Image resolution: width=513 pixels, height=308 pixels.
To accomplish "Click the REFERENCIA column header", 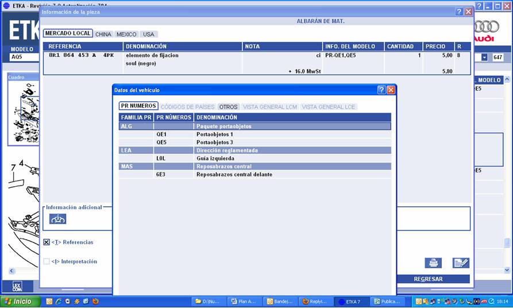I will tap(83, 47).
